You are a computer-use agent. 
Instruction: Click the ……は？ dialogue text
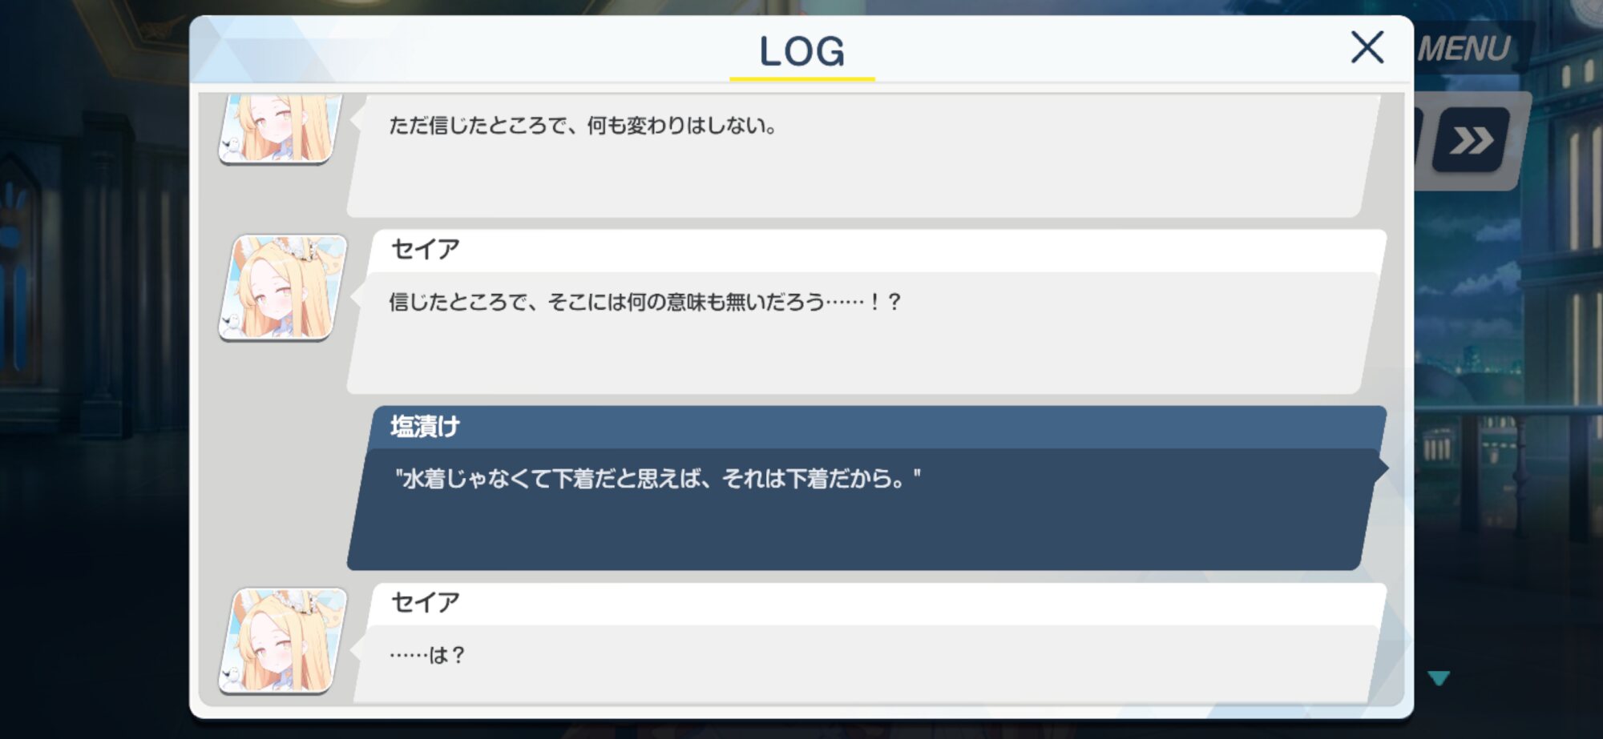tap(427, 655)
